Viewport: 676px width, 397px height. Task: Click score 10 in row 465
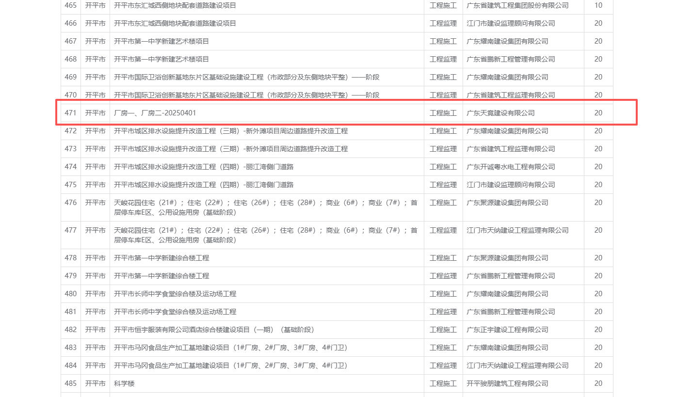point(598,5)
